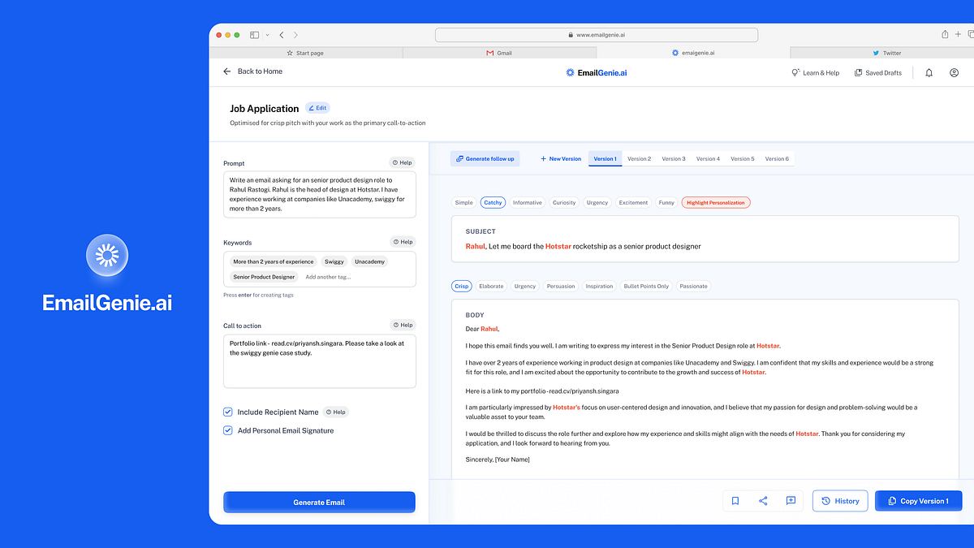The height and width of the screenshot is (548, 974).
Task: Uncheck Include Recipient Name
Action: tap(228, 412)
